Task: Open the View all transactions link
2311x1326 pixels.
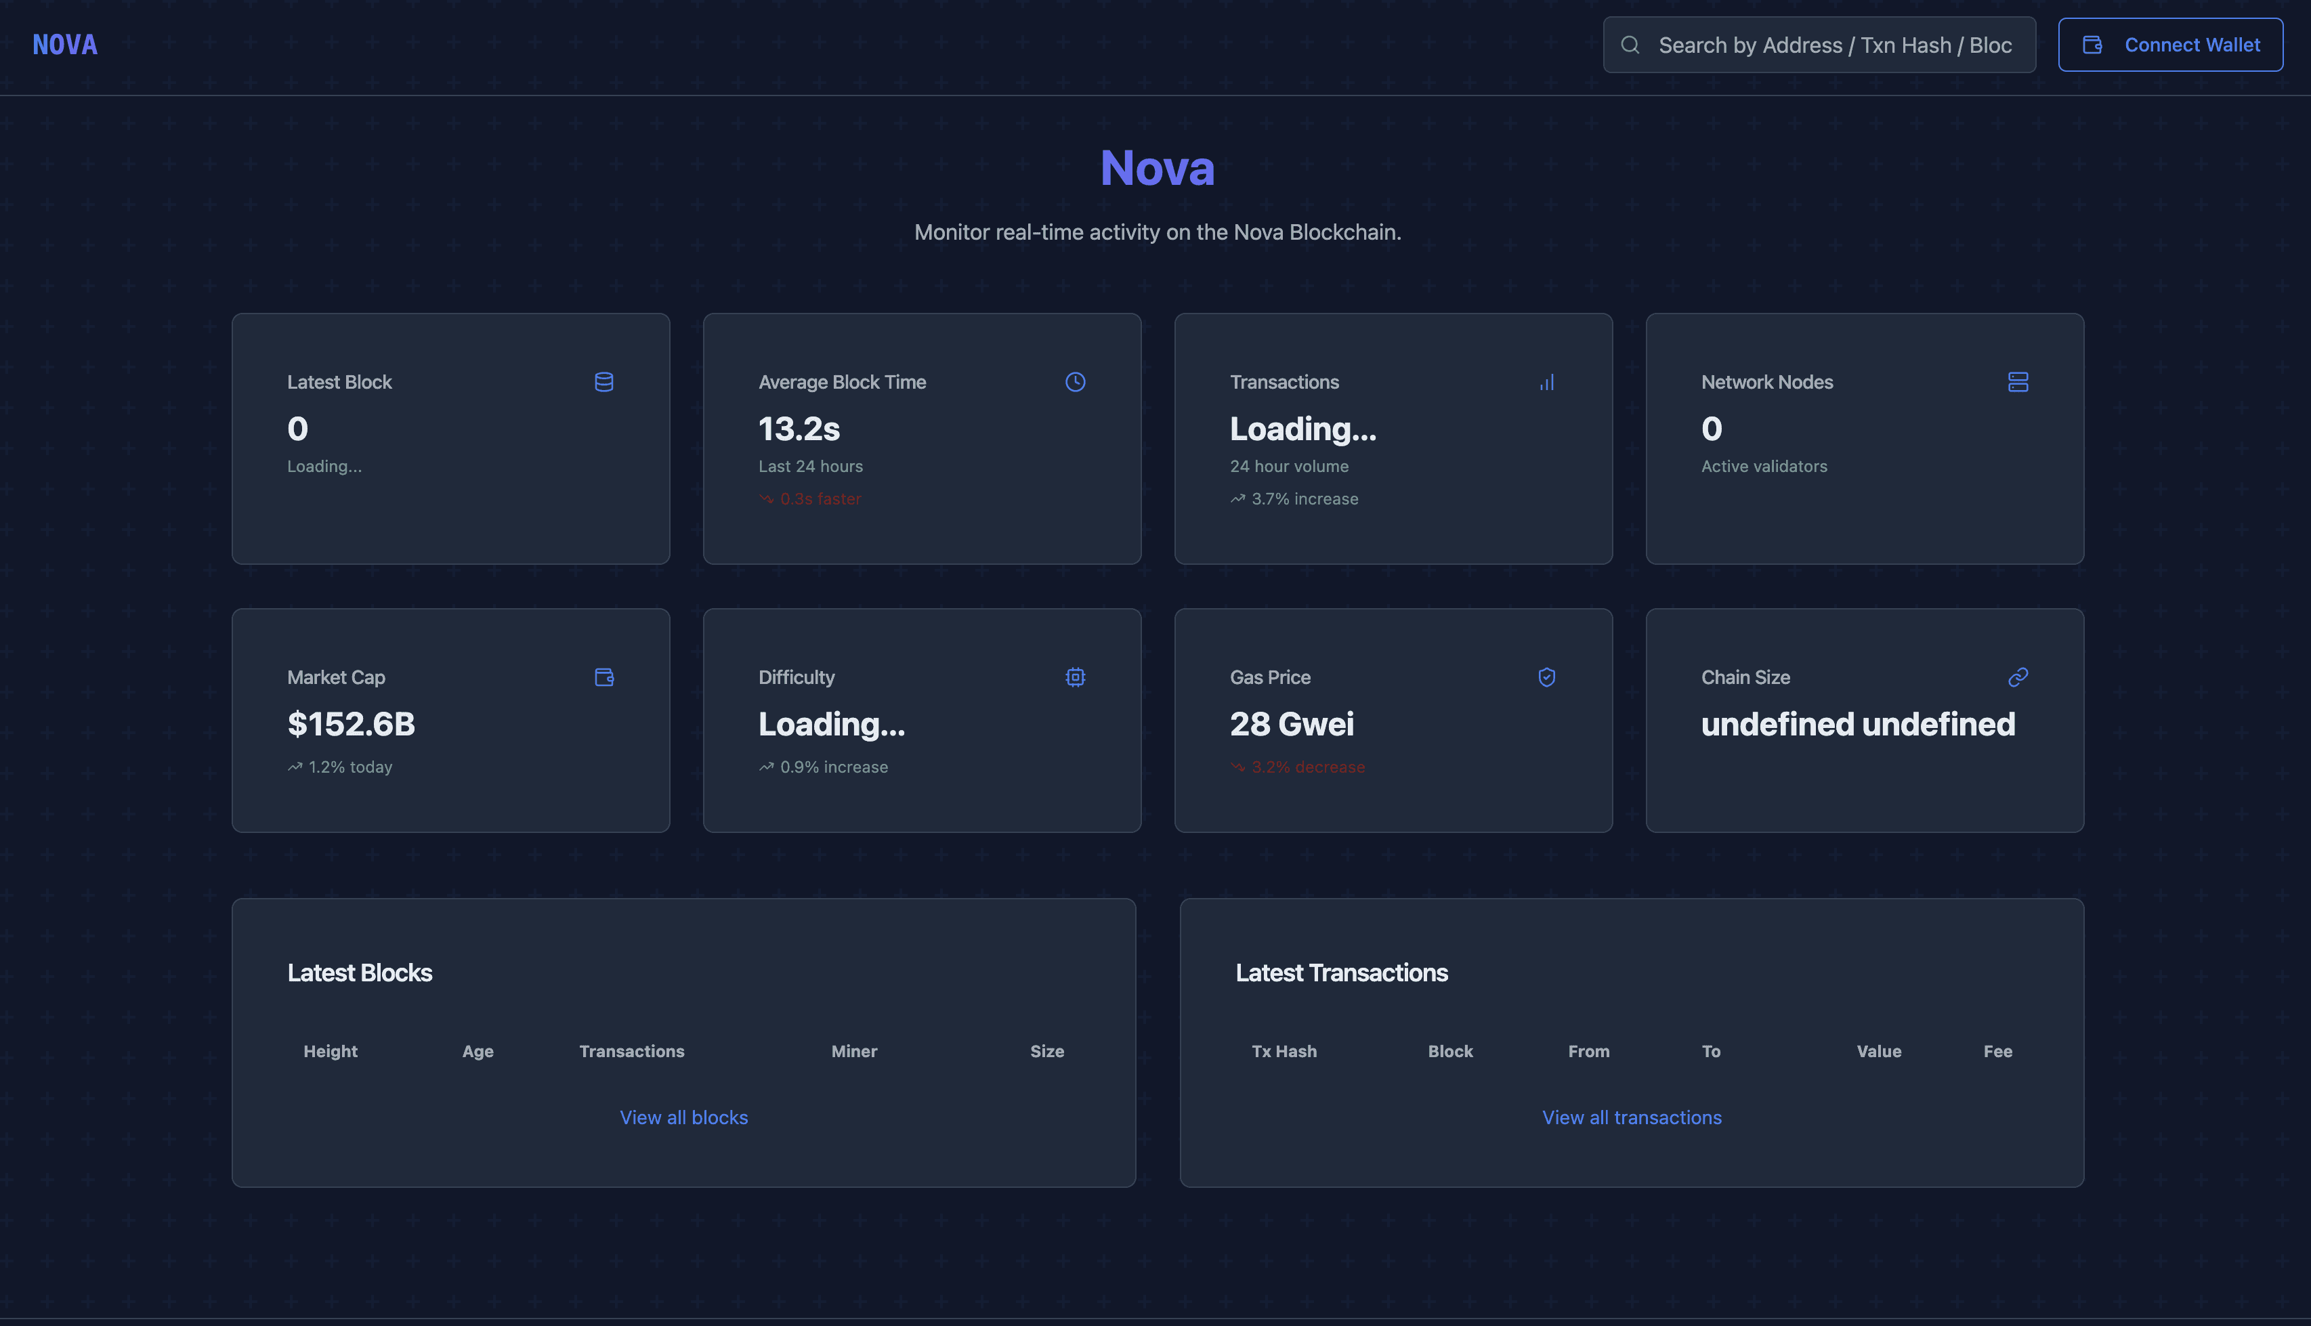Action: tap(1631, 1117)
